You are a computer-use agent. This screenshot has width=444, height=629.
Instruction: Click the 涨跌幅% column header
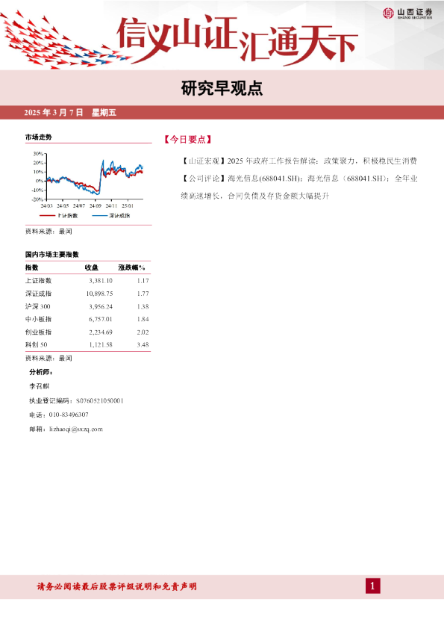pos(132,267)
